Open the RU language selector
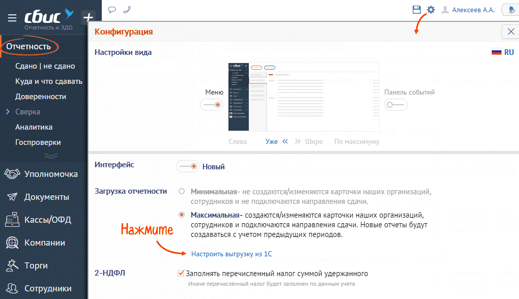519x299 pixels. [x=503, y=52]
